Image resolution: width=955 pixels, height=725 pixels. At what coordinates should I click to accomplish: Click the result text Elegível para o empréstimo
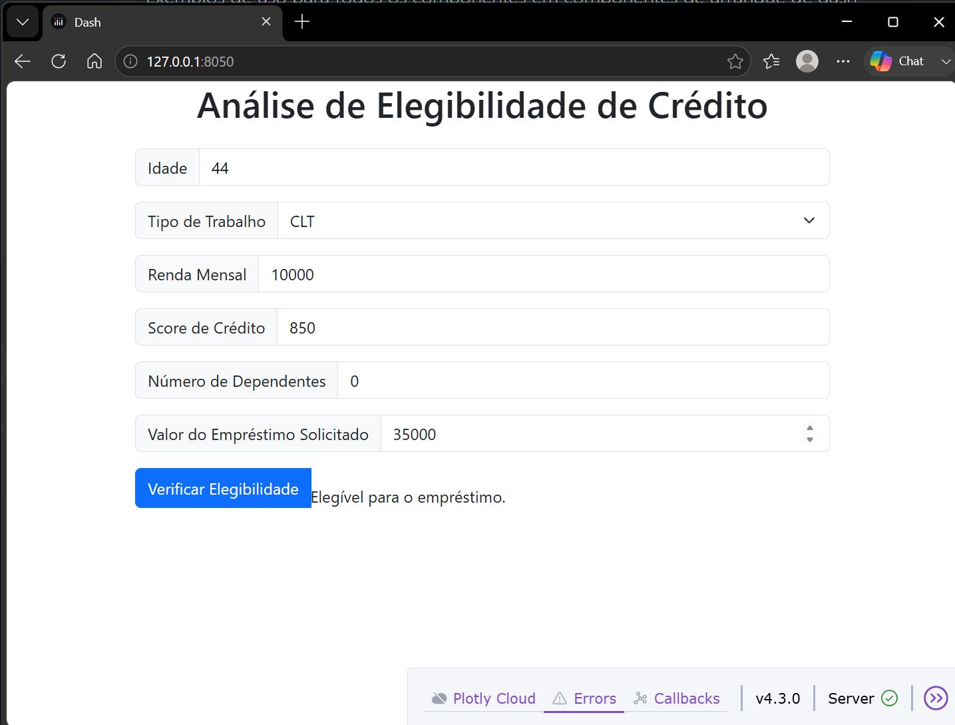coord(408,497)
